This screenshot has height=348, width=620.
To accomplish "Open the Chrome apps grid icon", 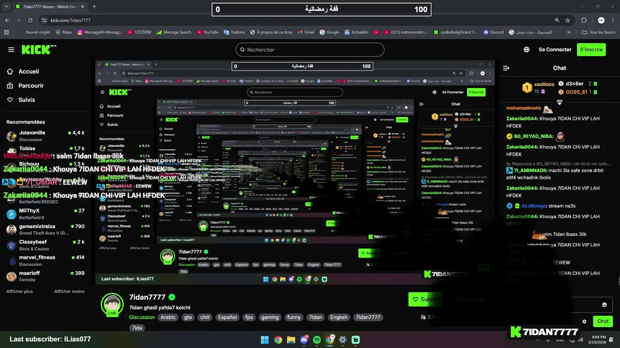I will click(x=6, y=32).
